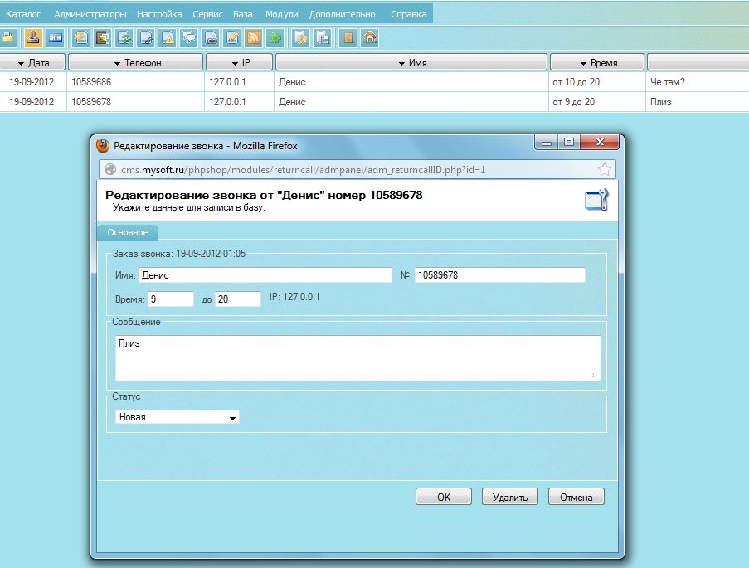
Task: Click the page with chain link icon
Action: [x=211, y=38]
